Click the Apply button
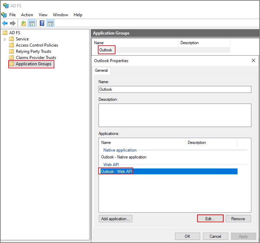Screen dimensions: 260x243 pos(243,236)
